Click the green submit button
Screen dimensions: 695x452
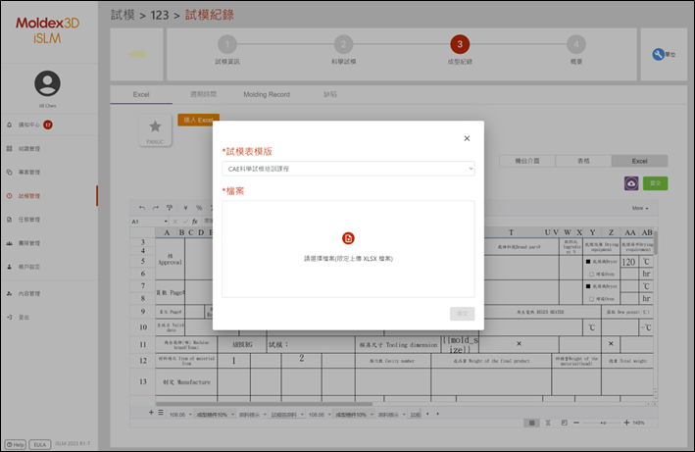click(x=655, y=183)
